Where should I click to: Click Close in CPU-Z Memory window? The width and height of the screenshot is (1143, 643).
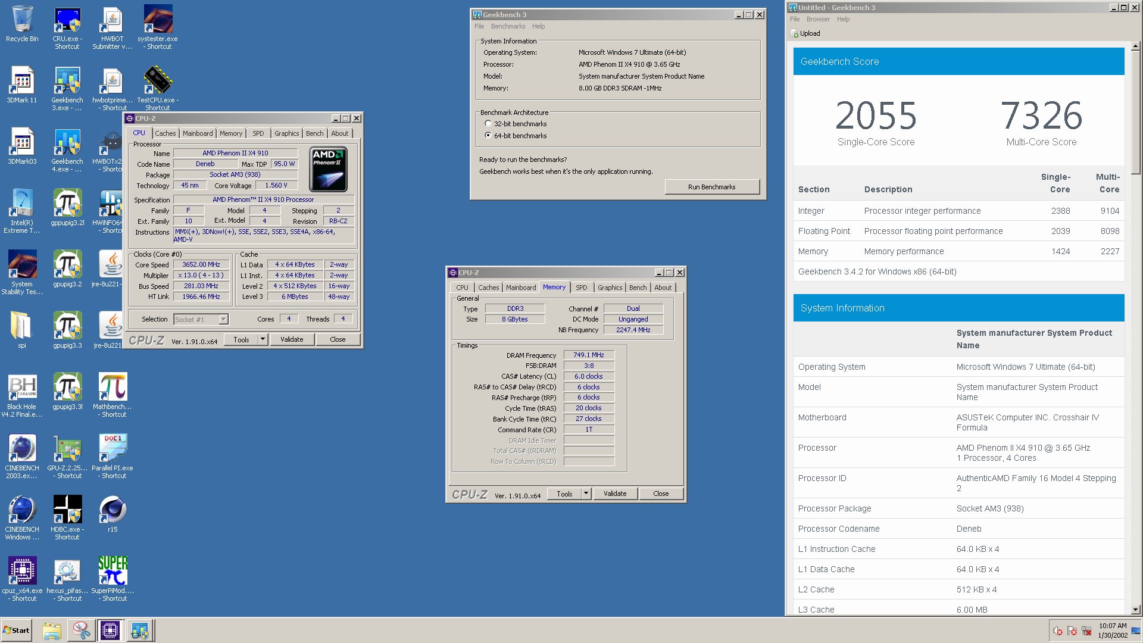(x=661, y=494)
